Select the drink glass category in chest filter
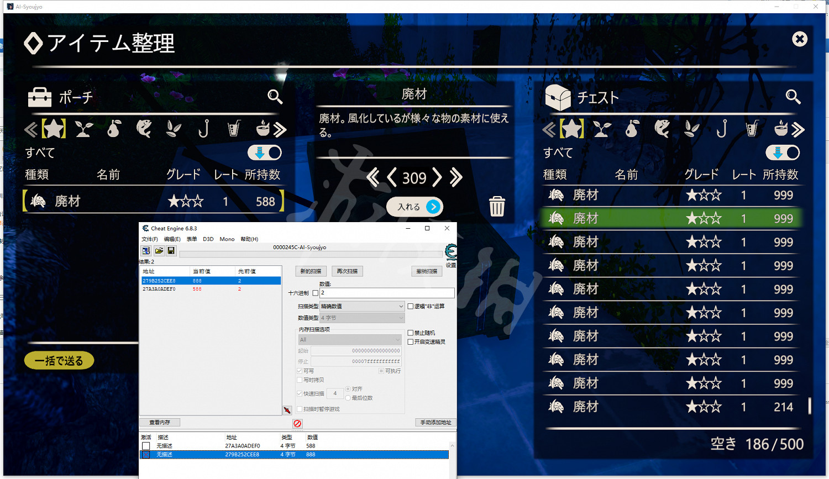The height and width of the screenshot is (479, 829). [752, 128]
